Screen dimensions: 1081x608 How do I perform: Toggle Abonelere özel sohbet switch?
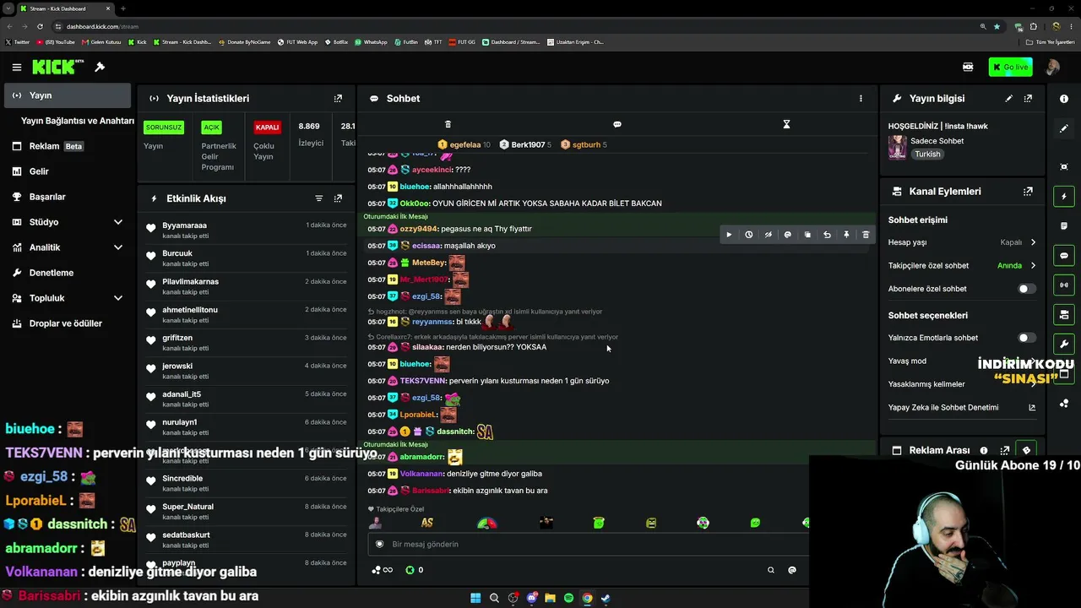tap(1026, 289)
